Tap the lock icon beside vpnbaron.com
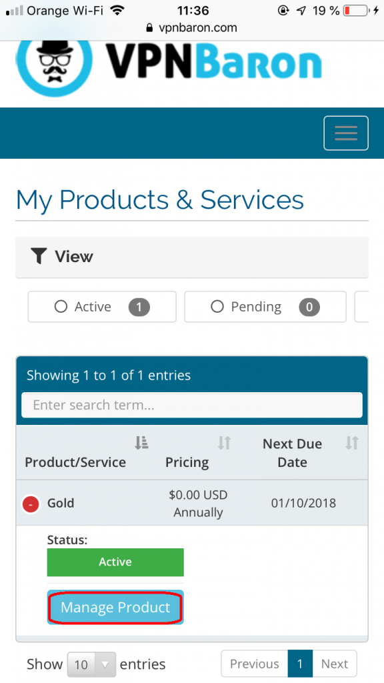Image resolution: width=384 pixels, height=683 pixels. tap(150, 28)
